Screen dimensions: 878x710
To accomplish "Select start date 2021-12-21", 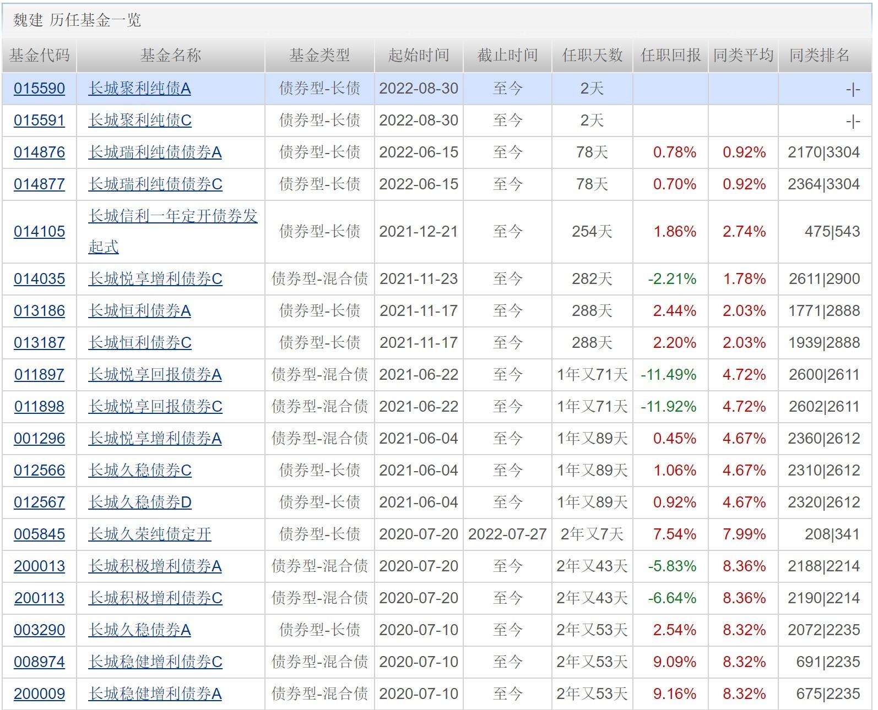I will coord(419,231).
